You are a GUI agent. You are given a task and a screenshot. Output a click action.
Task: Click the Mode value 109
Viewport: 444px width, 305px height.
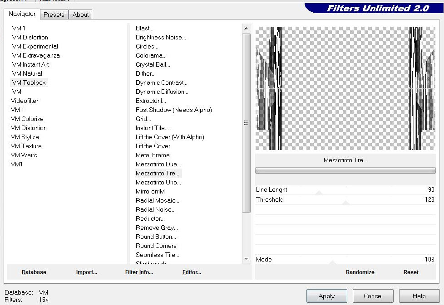tap(429, 260)
